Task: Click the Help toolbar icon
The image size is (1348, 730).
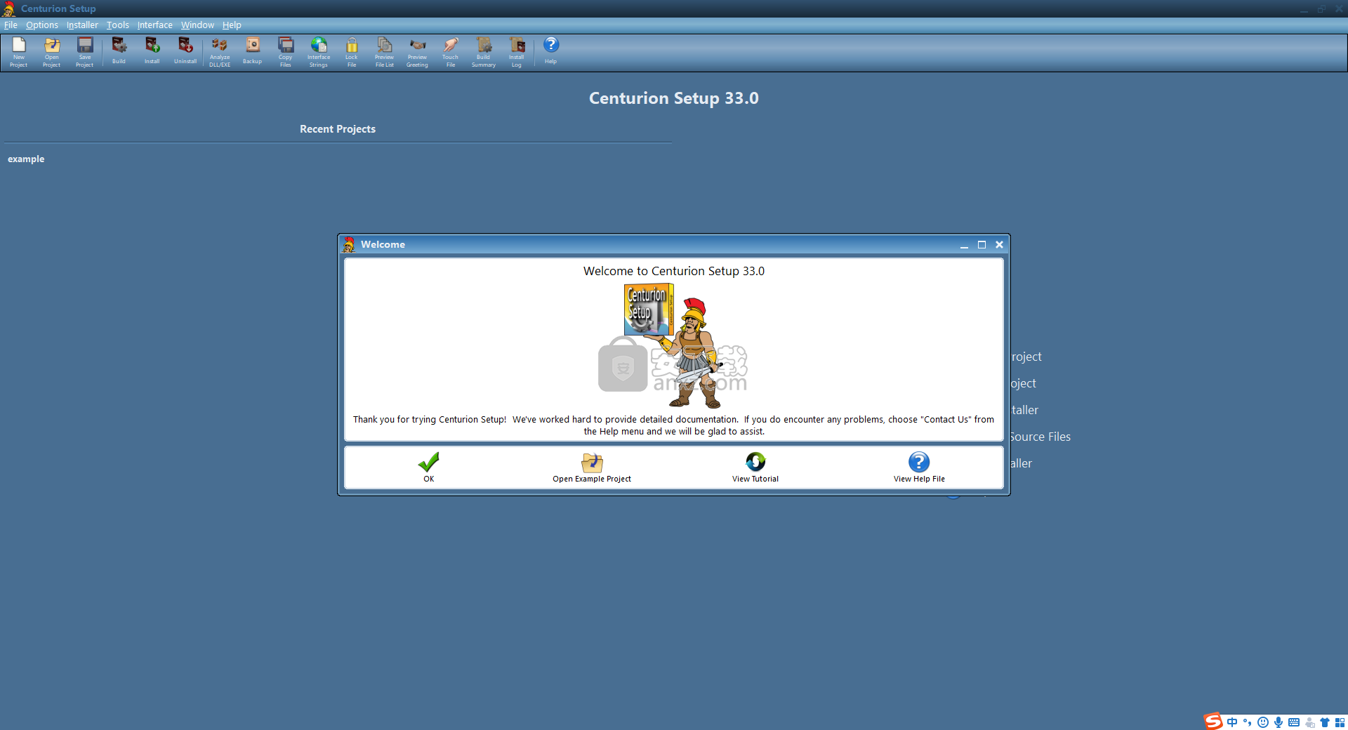Action: (x=551, y=51)
